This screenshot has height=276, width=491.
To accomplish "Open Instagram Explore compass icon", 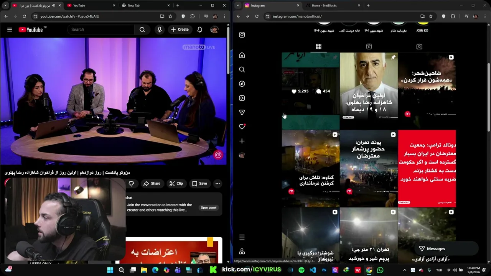I will [x=242, y=84].
